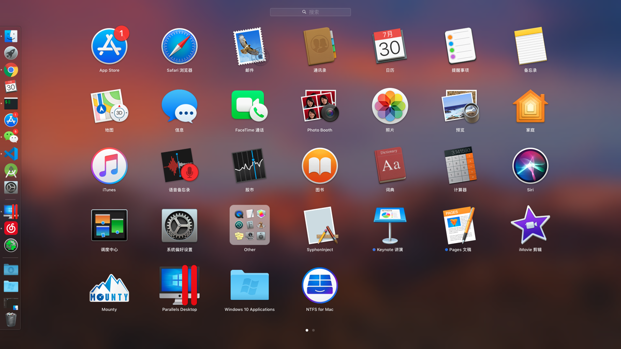Launch SyphonInject
The height and width of the screenshot is (349, 621).
pyautogui.click(x=320, y=225)
